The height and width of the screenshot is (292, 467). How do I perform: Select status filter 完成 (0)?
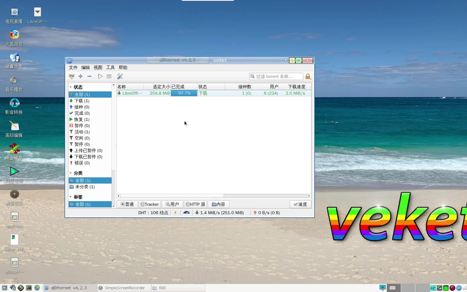pyautogui.click(x=90, y=113)
